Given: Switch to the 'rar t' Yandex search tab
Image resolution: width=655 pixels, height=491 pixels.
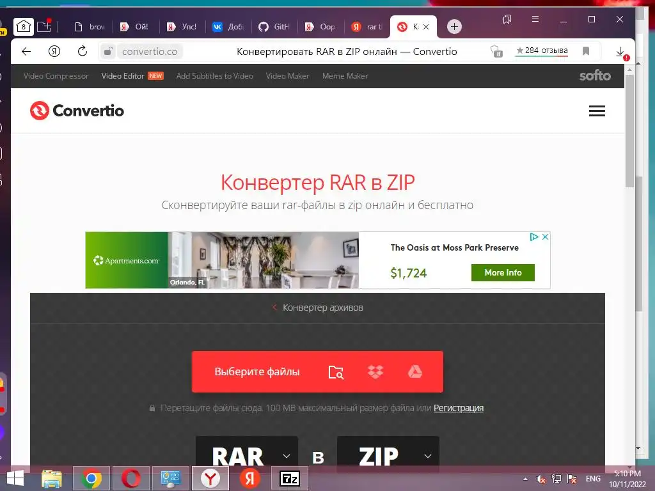Looking at the screenshot, I should [x=367, y=27].
